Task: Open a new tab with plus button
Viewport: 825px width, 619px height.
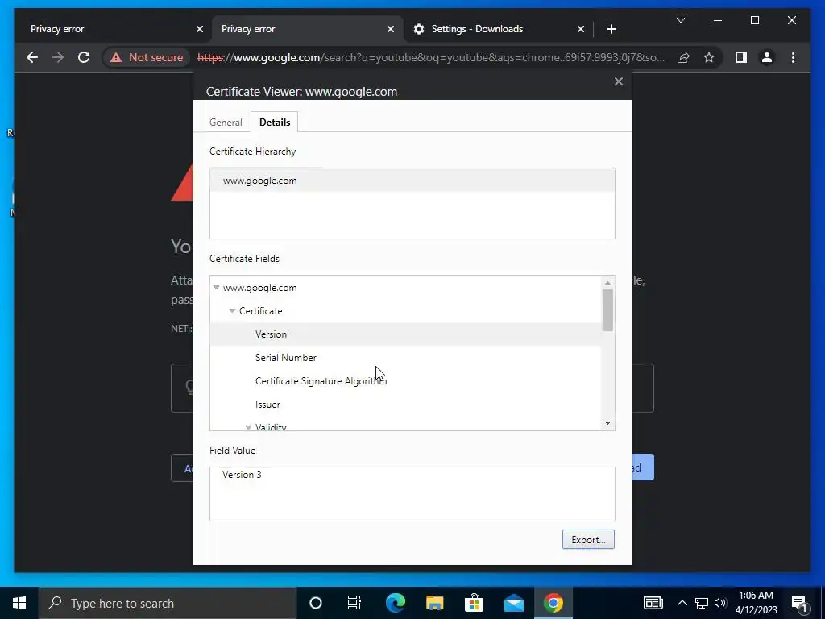Action: [611, 29]
